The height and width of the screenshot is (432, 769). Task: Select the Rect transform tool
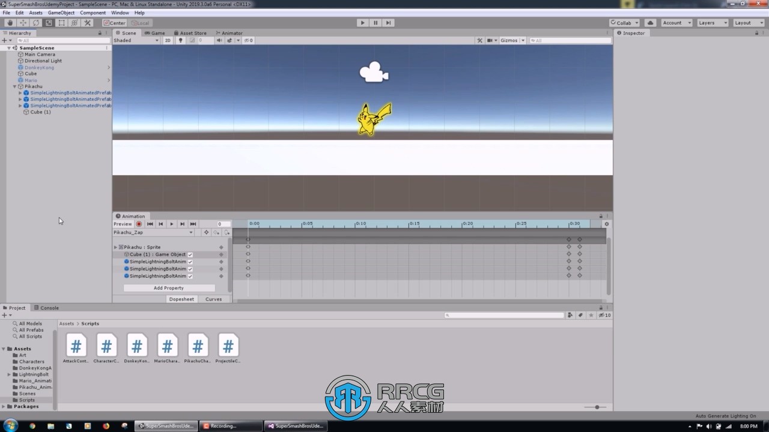tap(61, 23)
